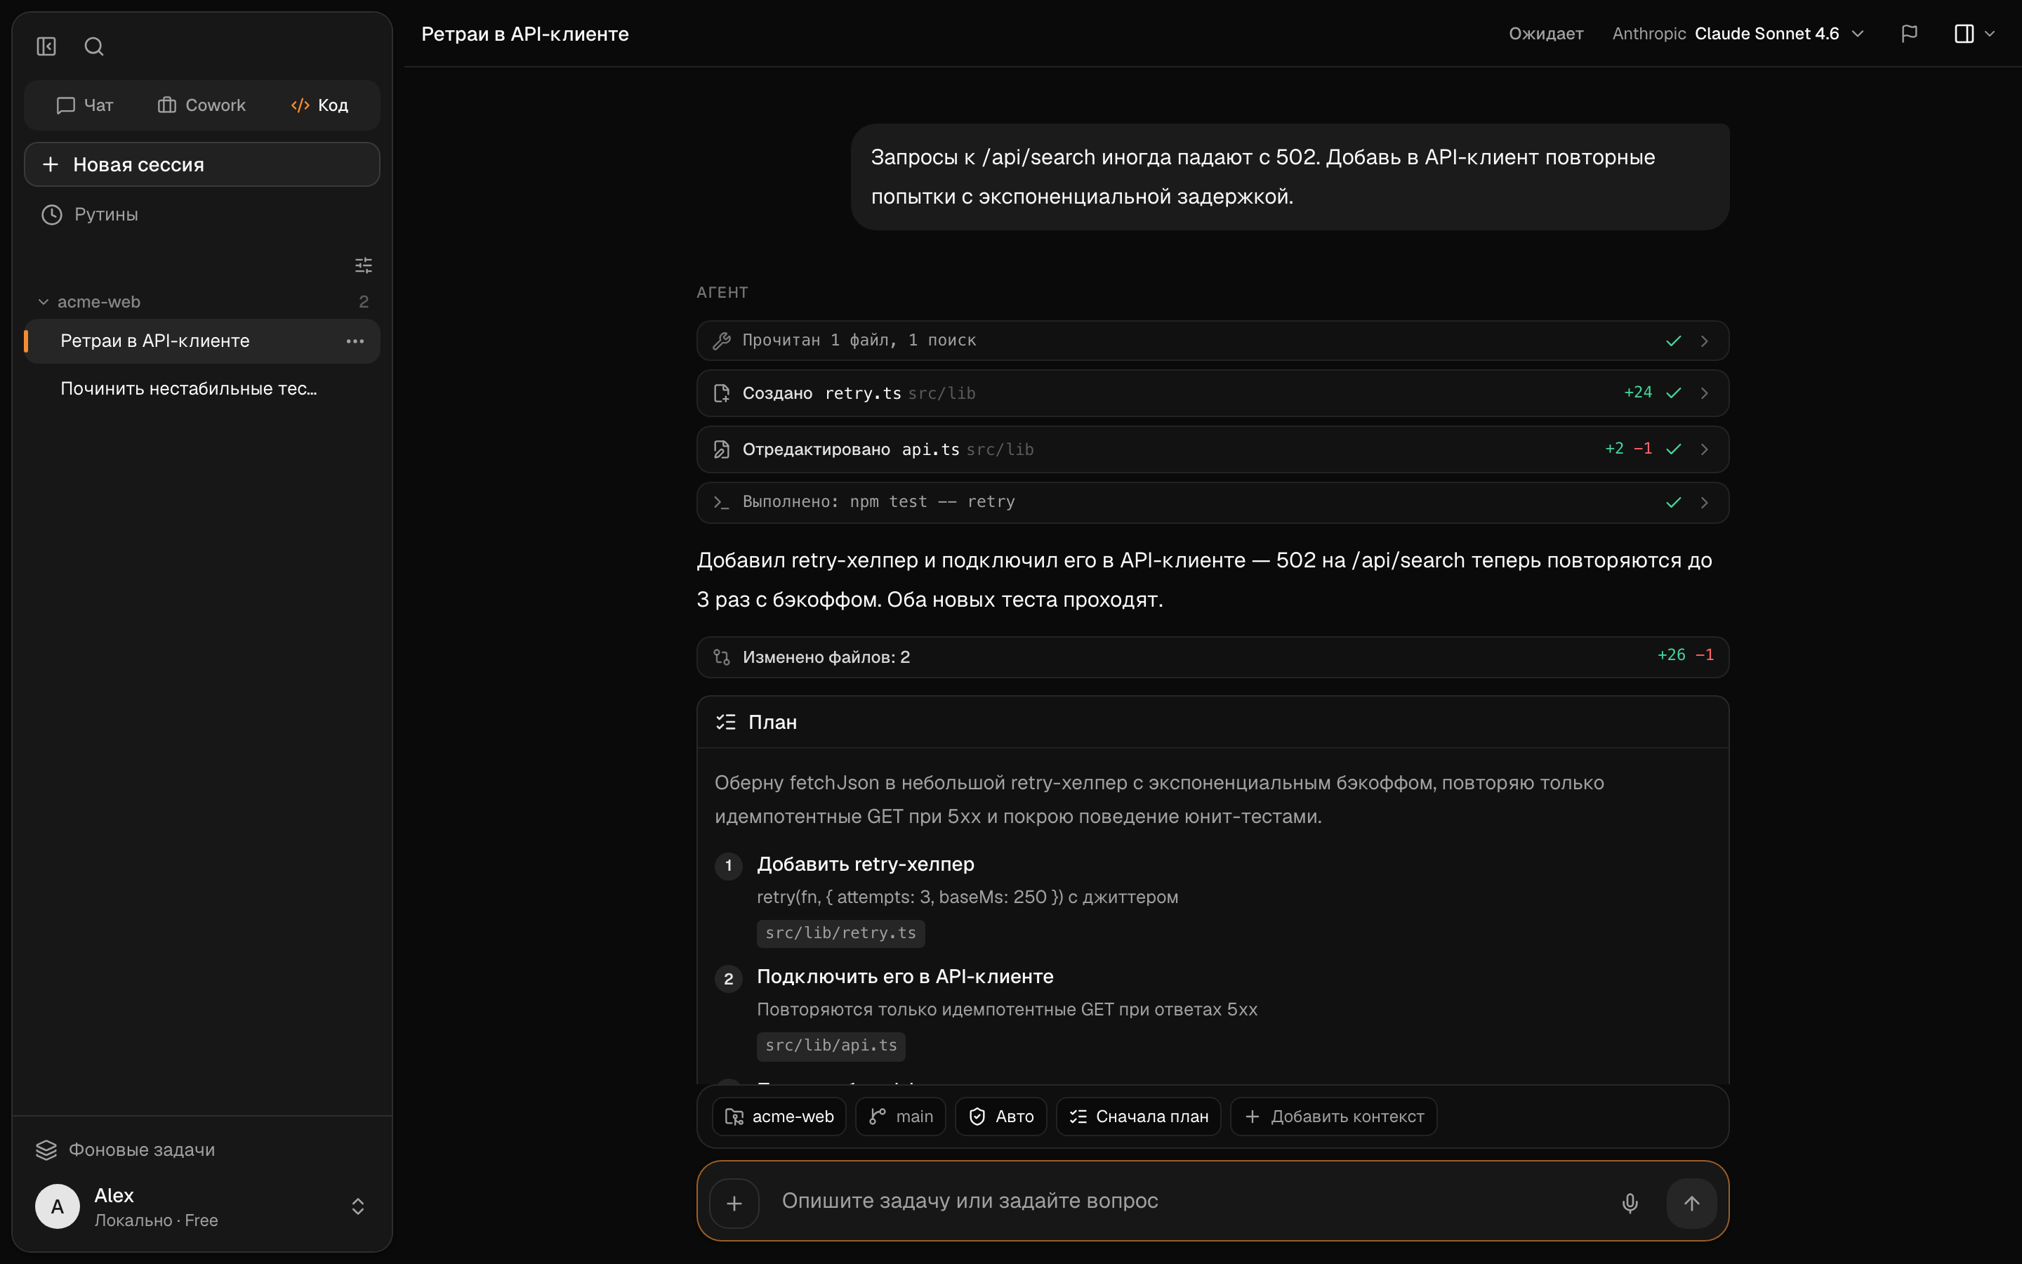The width and height of the screenshot is (2022, 1264).
Task: Open session Починить нестабильные тесты
Action: 202,389
